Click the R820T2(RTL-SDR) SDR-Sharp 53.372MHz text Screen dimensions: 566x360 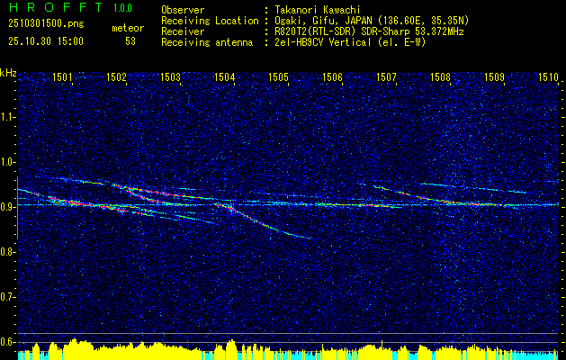[x=369, y=31]
